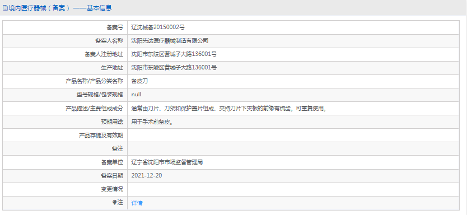The image size is (467, 215).
Task: Select the product description starting 通常由刀片
Action: click(230, 109)
